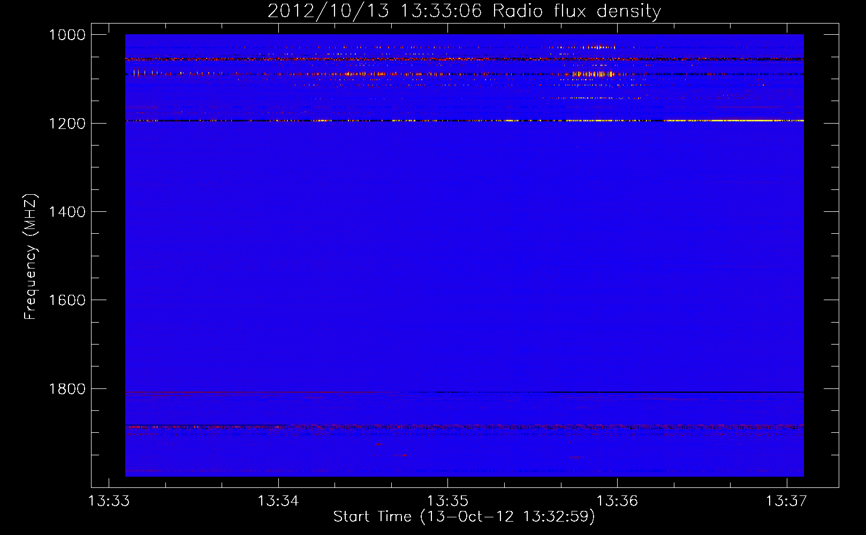Click the 13:34 time axis label

coord(278,501)
